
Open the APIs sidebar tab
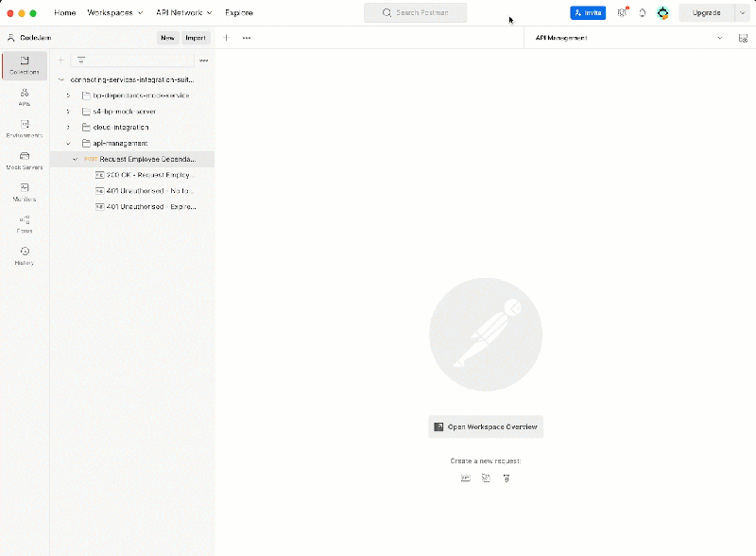(25, 97)
